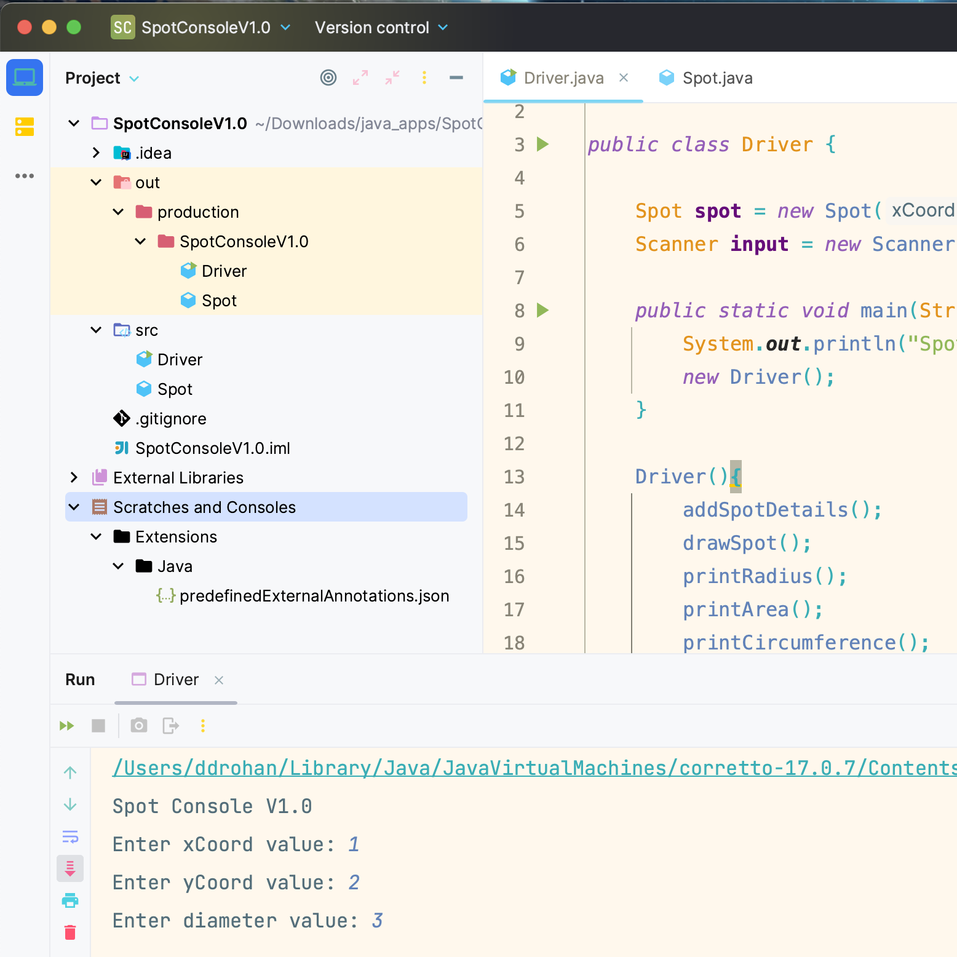The image size is (957, 957).
Task: Click the Select Opened File target icon
Action: tap(328, 77)
